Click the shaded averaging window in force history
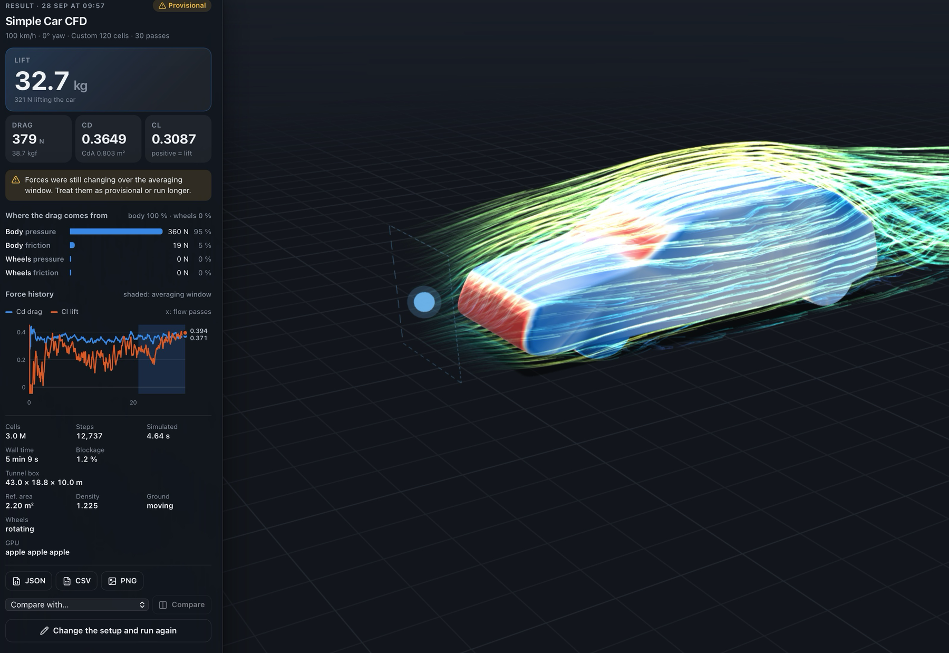Screen dimensions: 949x653 [x=161, y=359]
